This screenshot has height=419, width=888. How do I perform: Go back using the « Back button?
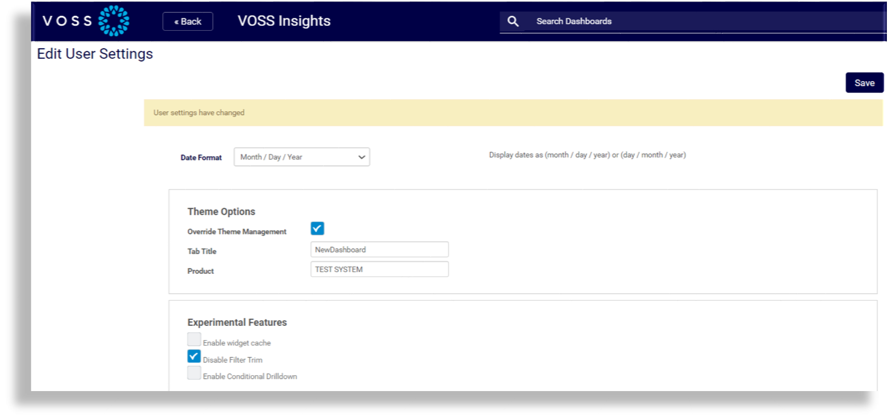pos(187,21)
